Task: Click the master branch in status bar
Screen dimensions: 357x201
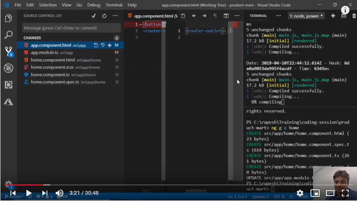Action: [14, 196]
